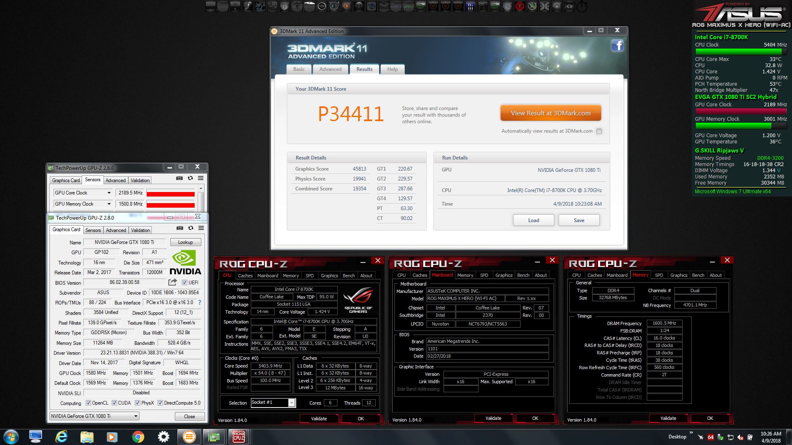Toggle the OpenCL checkbox
792x445 pixels.
(88, 403)
